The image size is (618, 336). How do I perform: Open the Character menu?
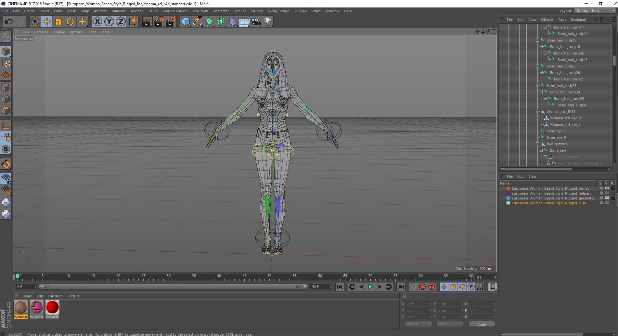[x=221, y=11]
